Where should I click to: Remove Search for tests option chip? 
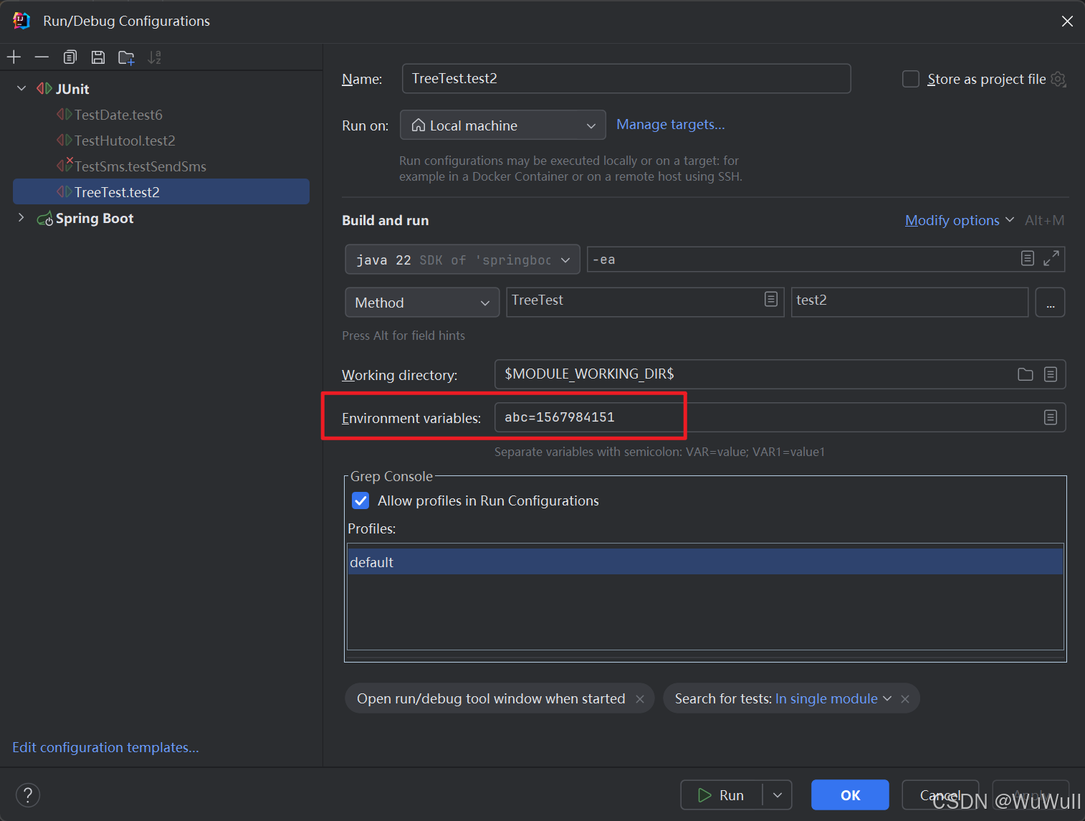pyautogui.click(x=905, y=699)
